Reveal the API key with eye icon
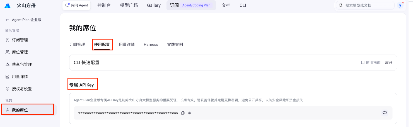 189,113
